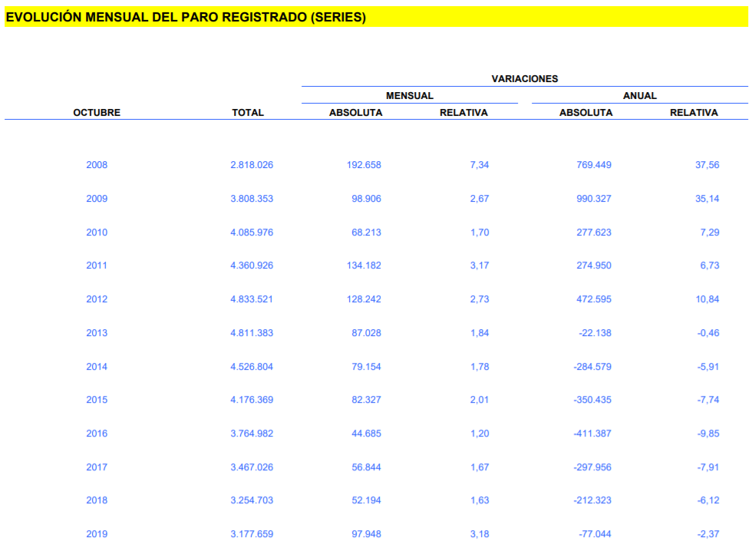Select the 2018 annual relative value -6,12
This screenshot has height=544, width=752.
click(707, 500)
